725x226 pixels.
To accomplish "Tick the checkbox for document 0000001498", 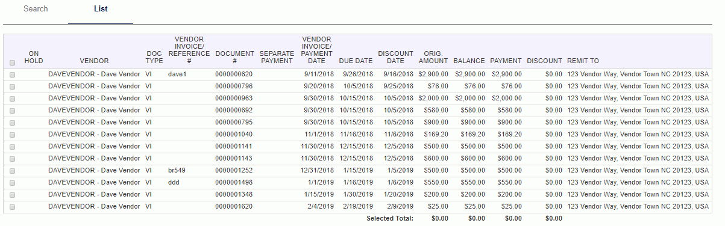I will coord(13,183).
